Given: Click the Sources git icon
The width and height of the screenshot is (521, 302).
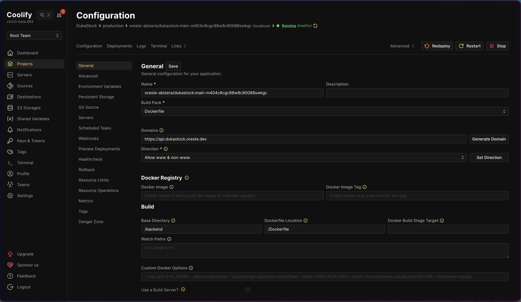Looking at the screenshot, I should 10,86.
